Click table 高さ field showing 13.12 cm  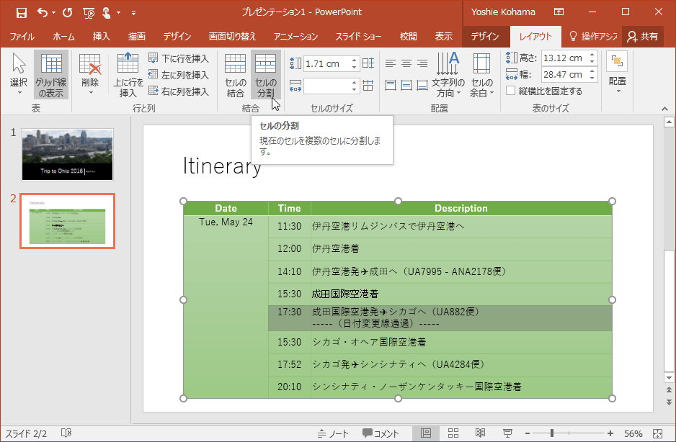click(565, 58)
